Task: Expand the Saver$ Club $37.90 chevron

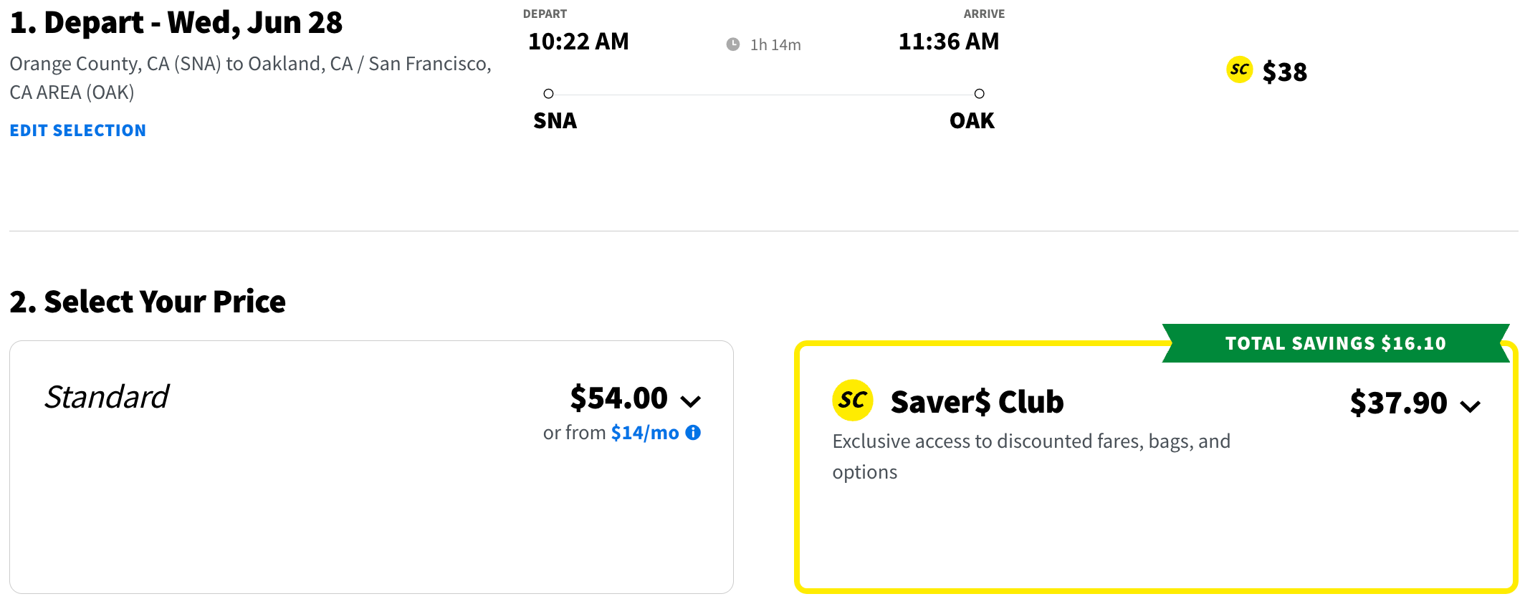Action: coord(1471,406)
